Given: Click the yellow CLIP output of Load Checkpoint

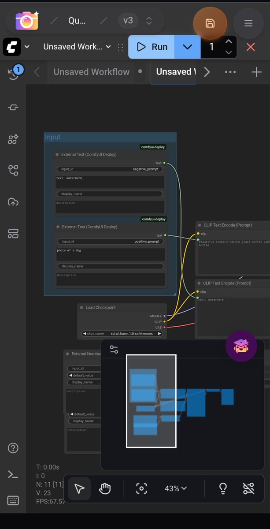Looking at the screenshot, I should click(165, 322).
